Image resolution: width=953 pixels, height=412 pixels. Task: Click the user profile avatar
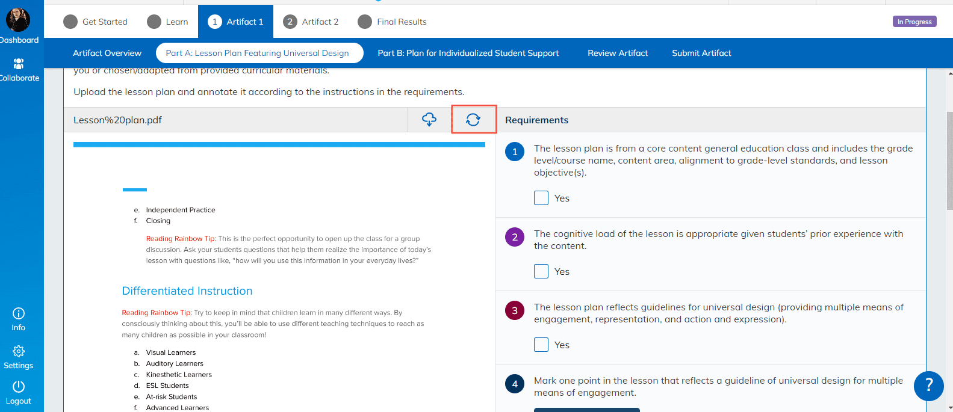(x=18, y=20)
